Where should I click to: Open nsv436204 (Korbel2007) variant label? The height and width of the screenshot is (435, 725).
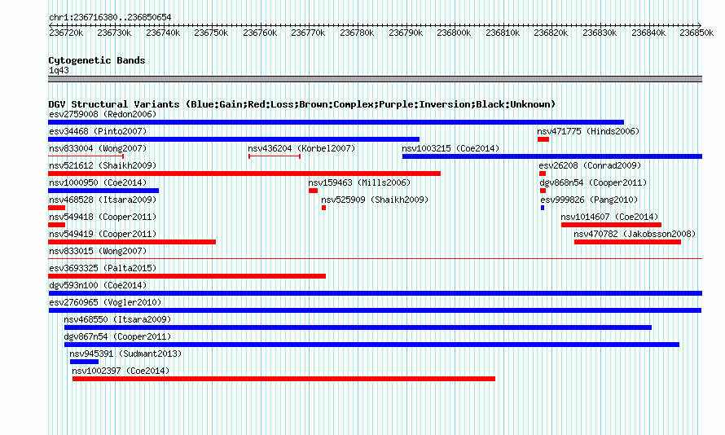301,148
